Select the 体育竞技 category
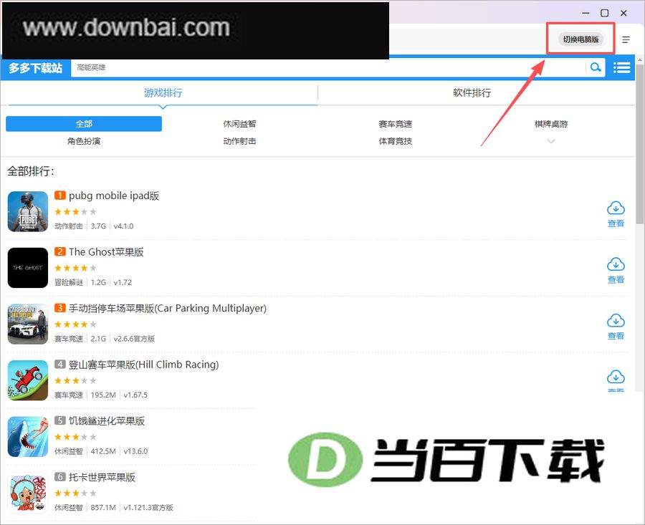 (x=396, y=141)
